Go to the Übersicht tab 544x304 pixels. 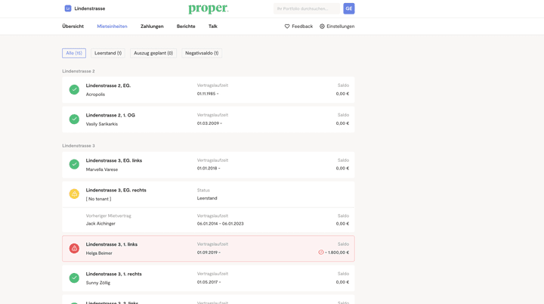(x=73, y=26)
